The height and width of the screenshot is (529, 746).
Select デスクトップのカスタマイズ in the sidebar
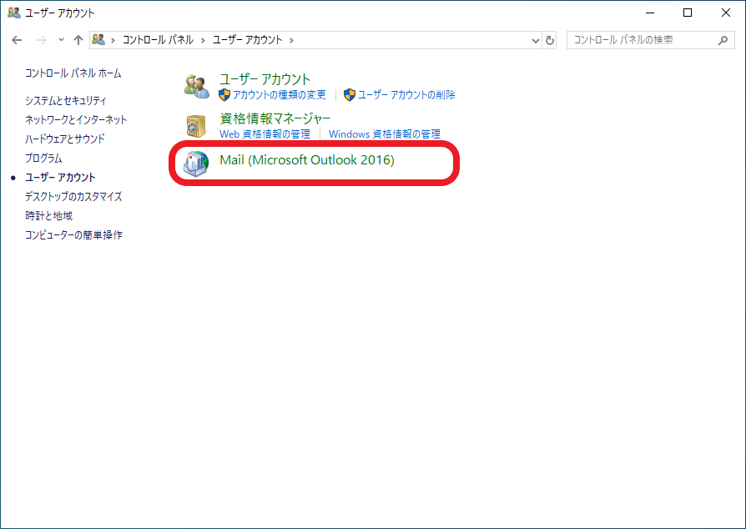(73, 196)
